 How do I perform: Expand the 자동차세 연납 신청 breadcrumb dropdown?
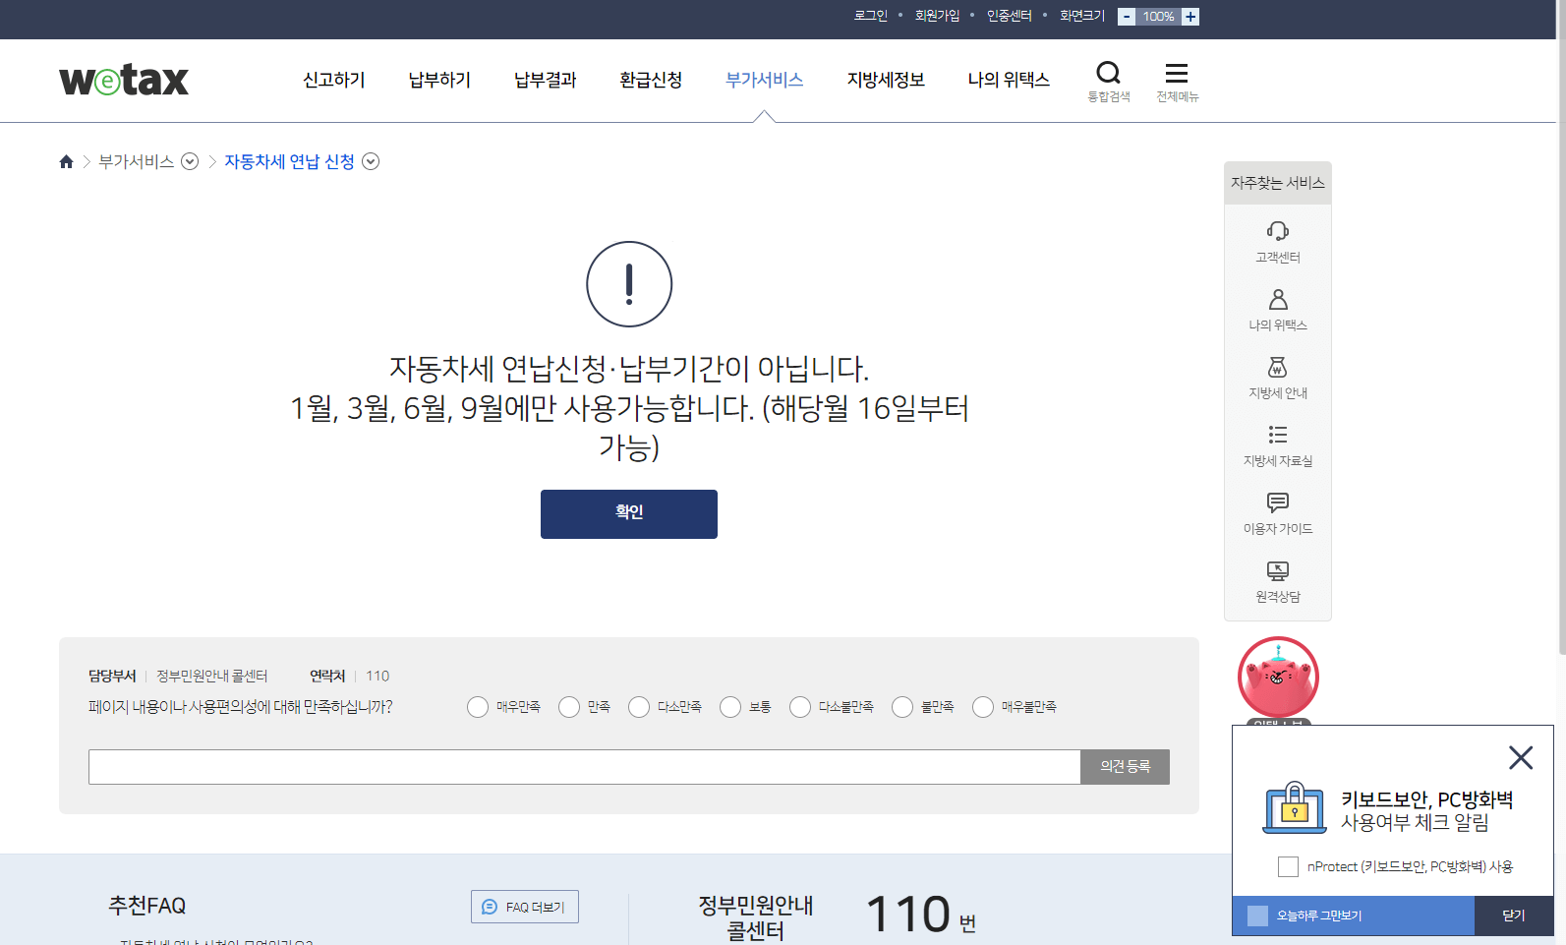pyautogui.click(x=371, y=161)
